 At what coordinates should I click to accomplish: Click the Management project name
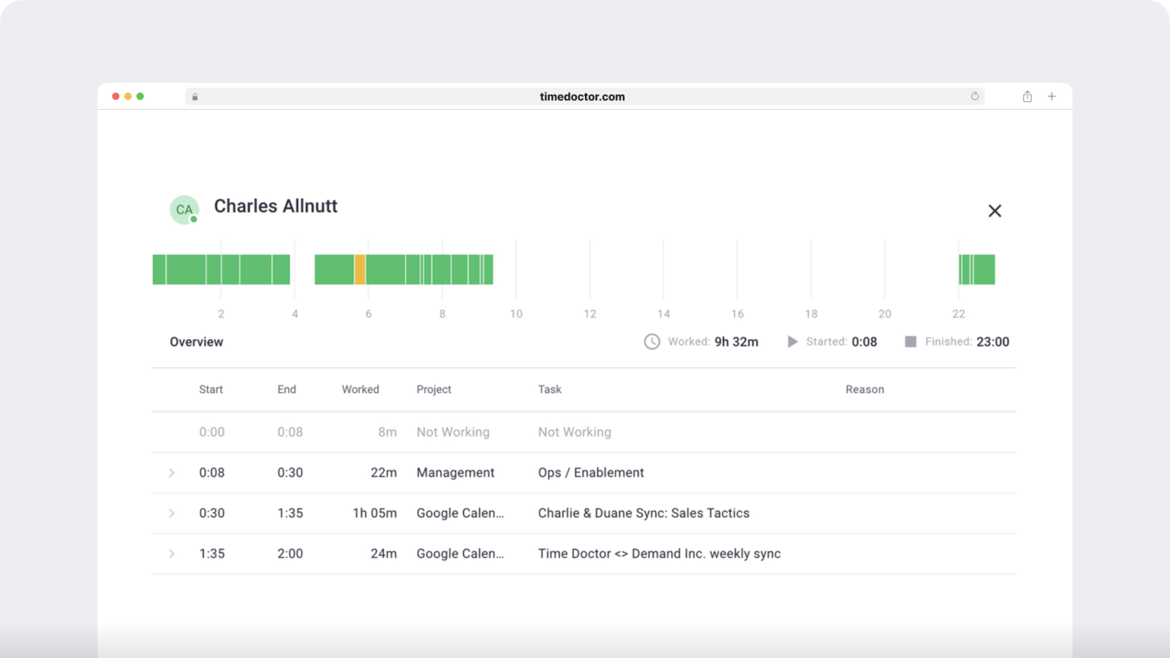[x=455, y=473]
